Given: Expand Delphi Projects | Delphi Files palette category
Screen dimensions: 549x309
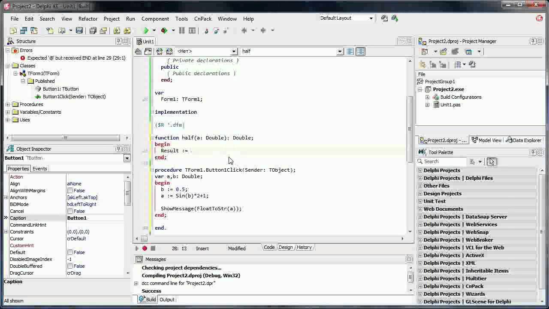Looking at the screenshot, I should click(x=420, y=178).
